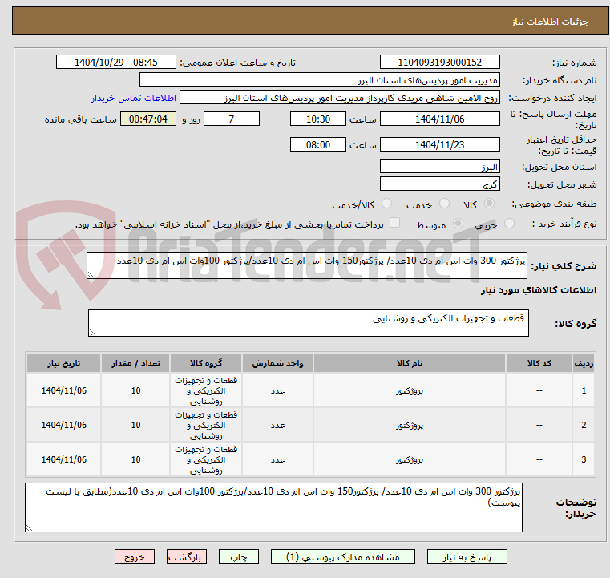Click the remaining days field showing 7
Image resolution: width=610 pixels, height=578 pixels.
coord(232,119)
